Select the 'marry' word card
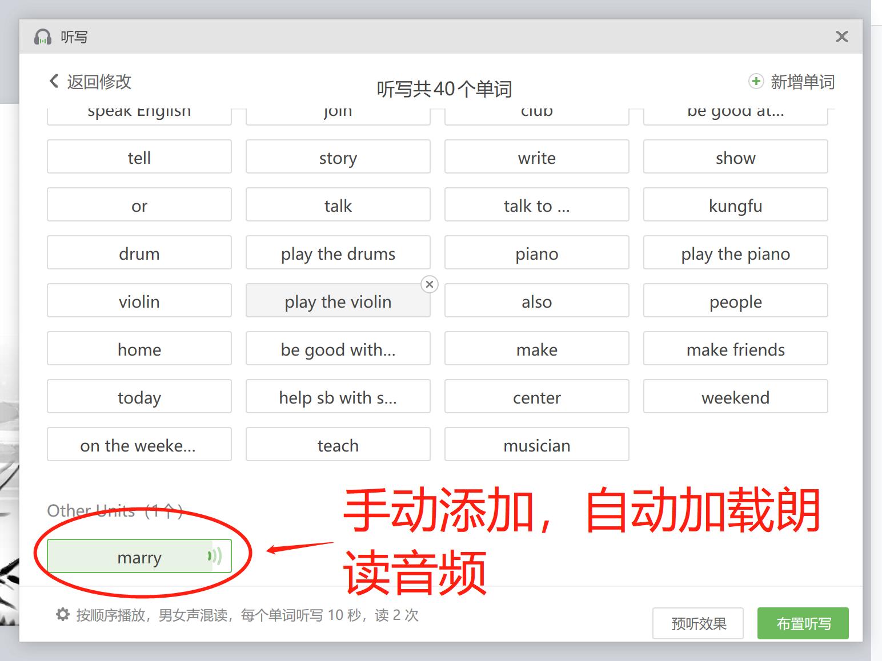The width and height of the screenshot is (882, 661). click(x=139, y=556)
